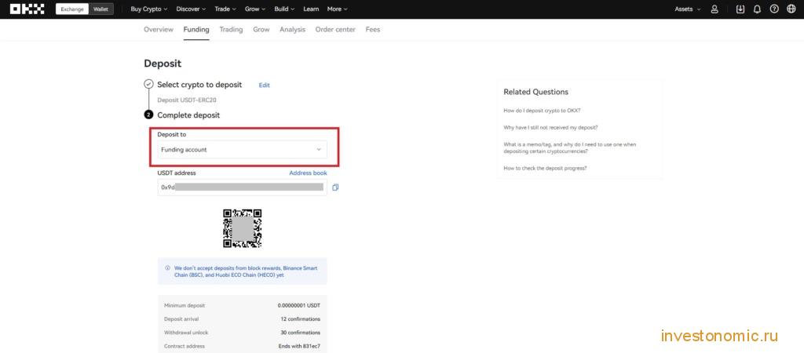The image size is (804, 353).
Task: Open the Analysis tab
Action: [x=292, y=30]
